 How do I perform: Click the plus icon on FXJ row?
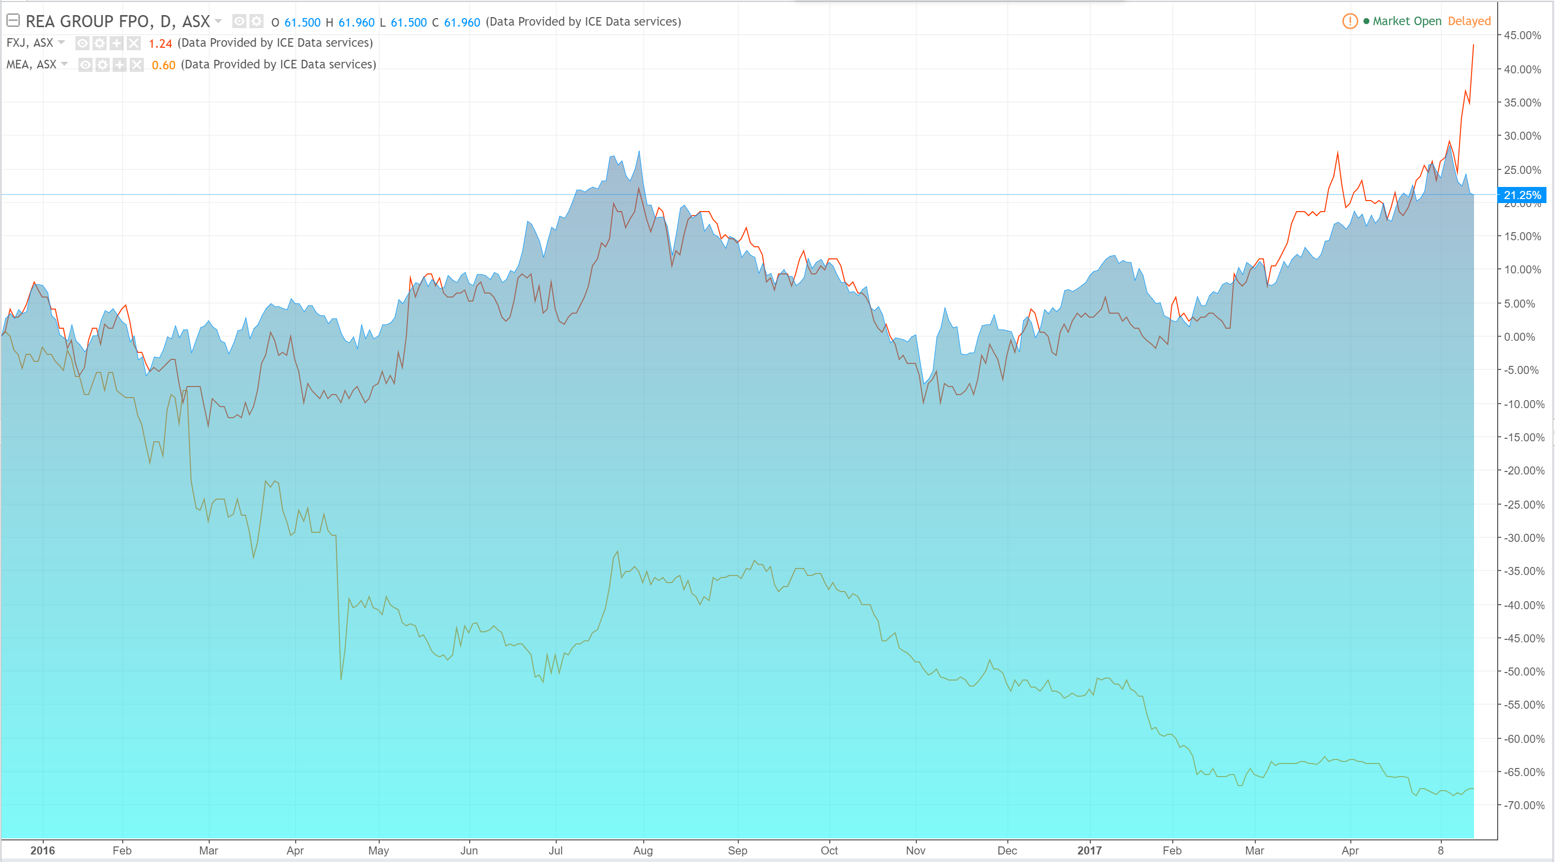(x=117, y=43)
